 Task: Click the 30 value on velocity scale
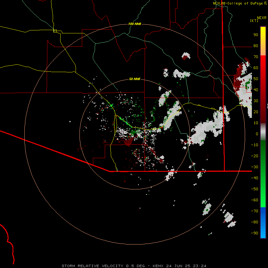click(x=256, y=101)
